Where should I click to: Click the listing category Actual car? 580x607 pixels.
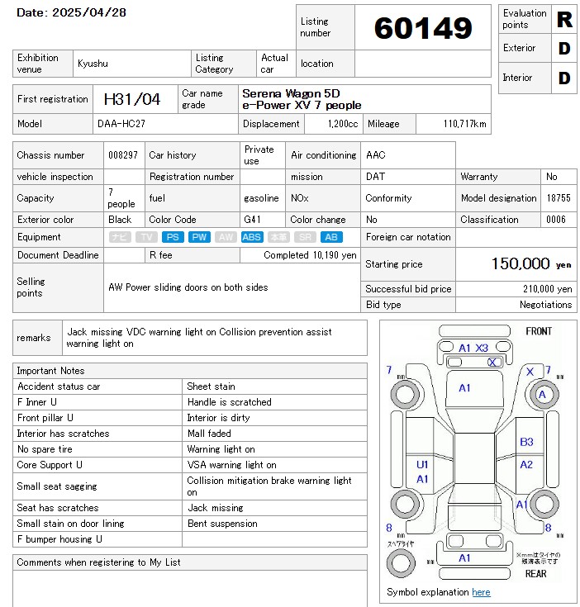click(274, 64)
